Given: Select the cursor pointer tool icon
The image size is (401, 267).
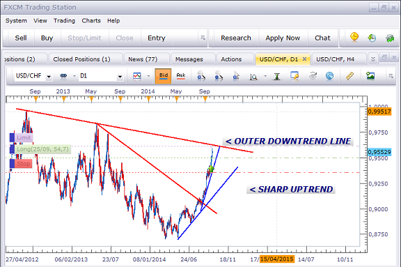Looking at the screenshot, I should click(x=236, y=76).
